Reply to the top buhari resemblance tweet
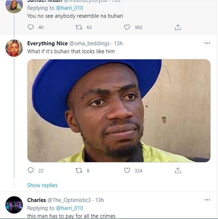Image resolution: width=218 pixels, height=219 pixels. 31,27
